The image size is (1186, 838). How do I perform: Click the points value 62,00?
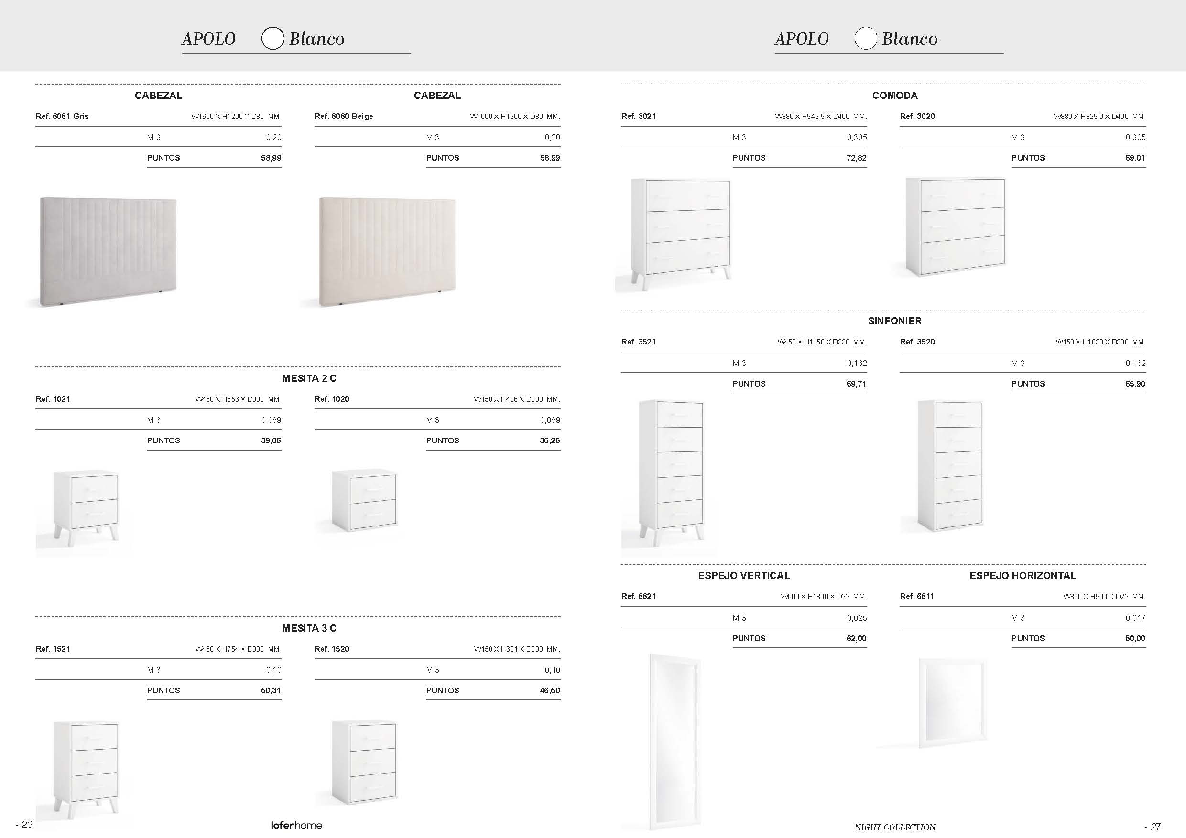pos(857,639)
